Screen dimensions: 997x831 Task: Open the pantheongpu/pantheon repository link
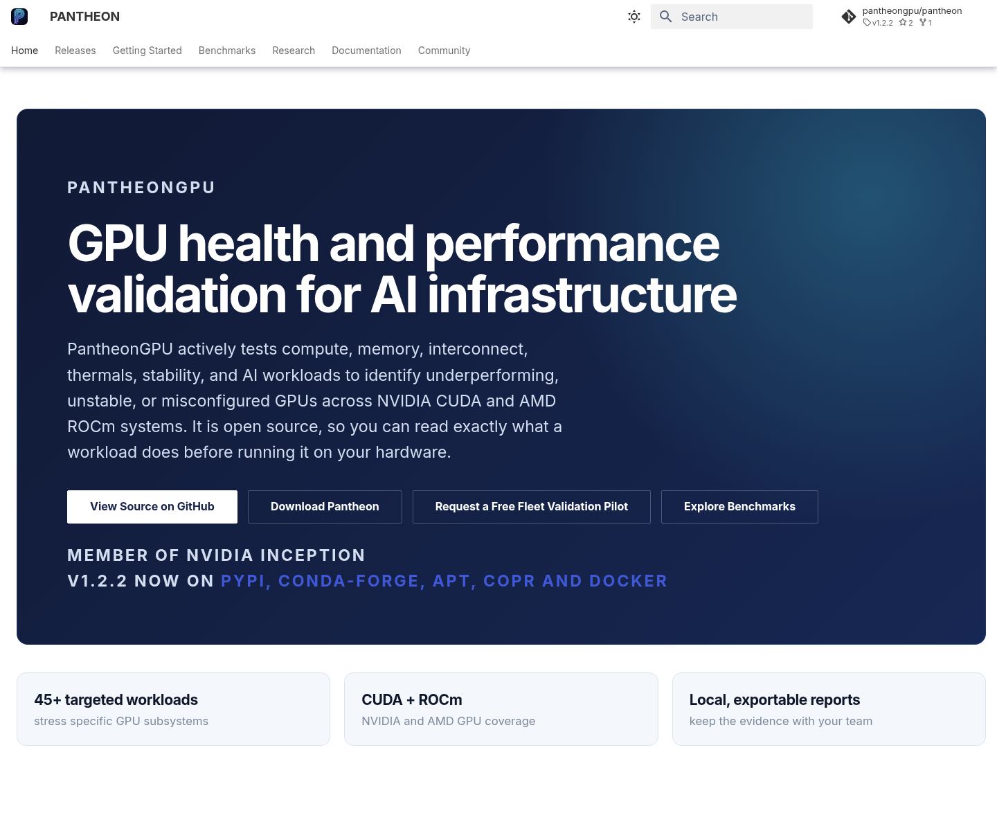click(x=913, y=11)
